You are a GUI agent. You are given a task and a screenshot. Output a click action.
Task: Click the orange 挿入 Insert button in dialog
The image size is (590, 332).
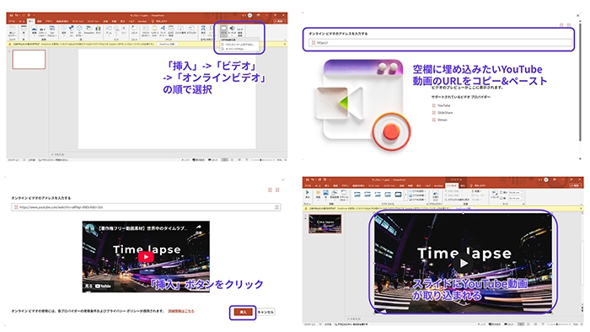tap(243, 312)
